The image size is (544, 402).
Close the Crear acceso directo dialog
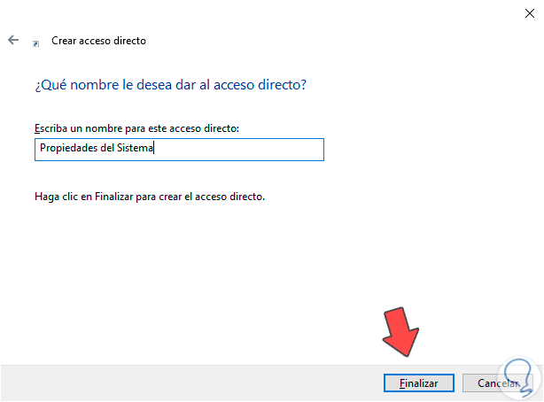[528, 12]
